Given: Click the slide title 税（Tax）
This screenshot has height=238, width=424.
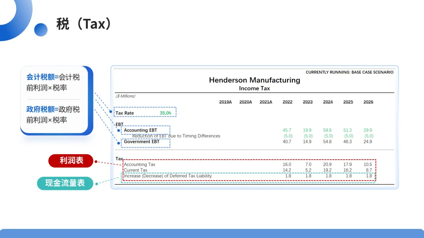Looking at the screenshot, I should 84,24.
